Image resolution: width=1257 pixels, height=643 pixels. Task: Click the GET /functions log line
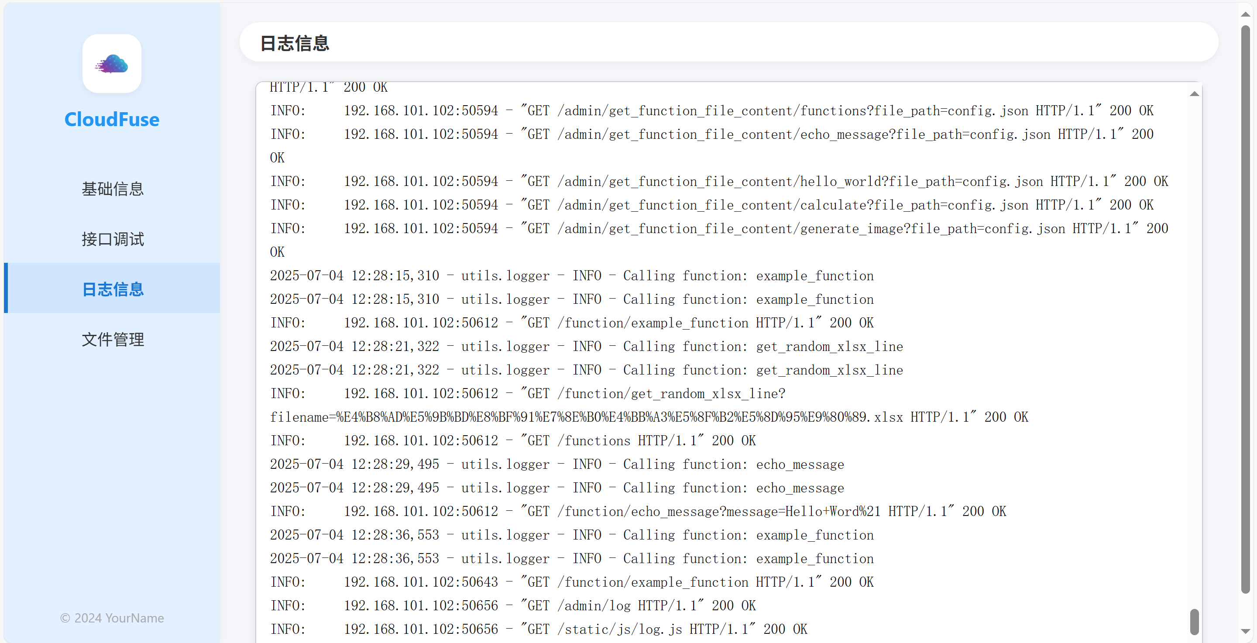pyautogui.click(x=512, y=440)
